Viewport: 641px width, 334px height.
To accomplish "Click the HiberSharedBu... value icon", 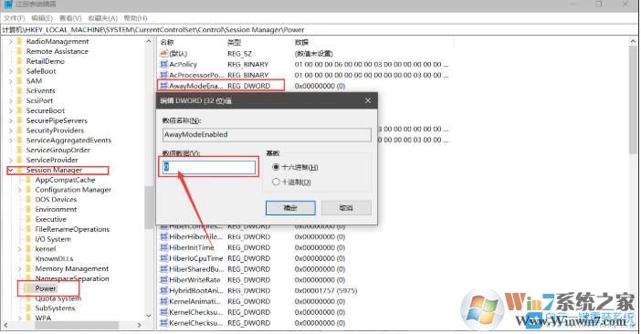I will 164,269.
